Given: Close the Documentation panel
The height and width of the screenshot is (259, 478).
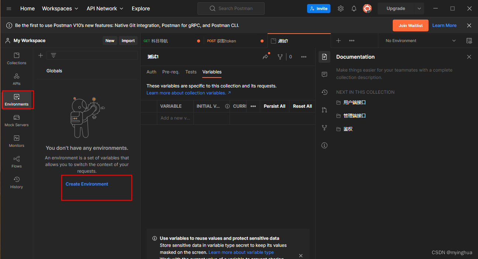Looking at the screenshot, I should [469, 57].
